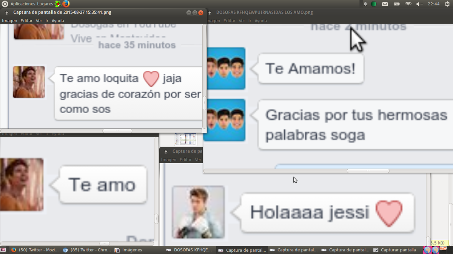The image size is (453, 254).
Task: Minimize the 15:35:41.png window
Action: pos(189,12)
